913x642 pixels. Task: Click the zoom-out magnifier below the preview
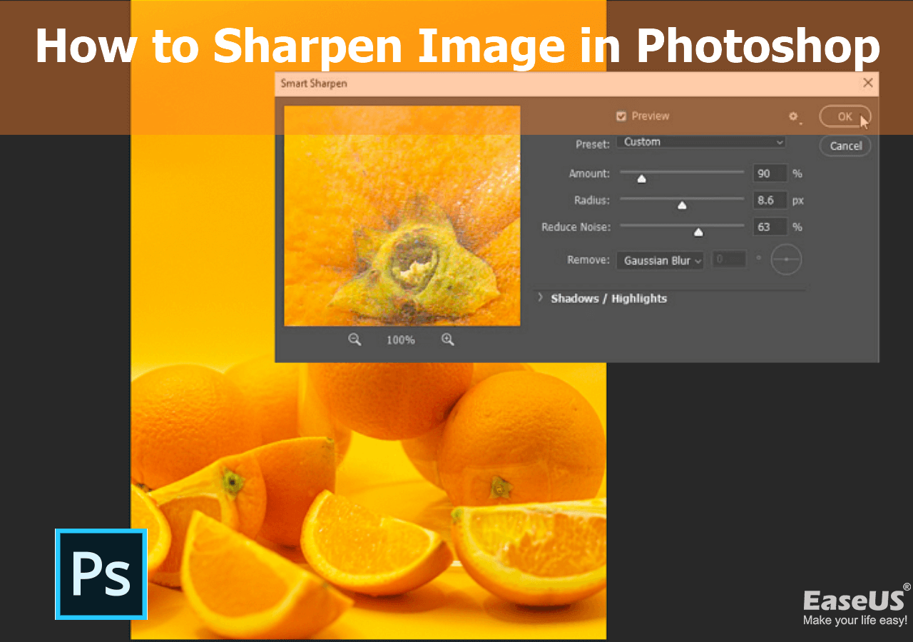click(x=355, y=340)
